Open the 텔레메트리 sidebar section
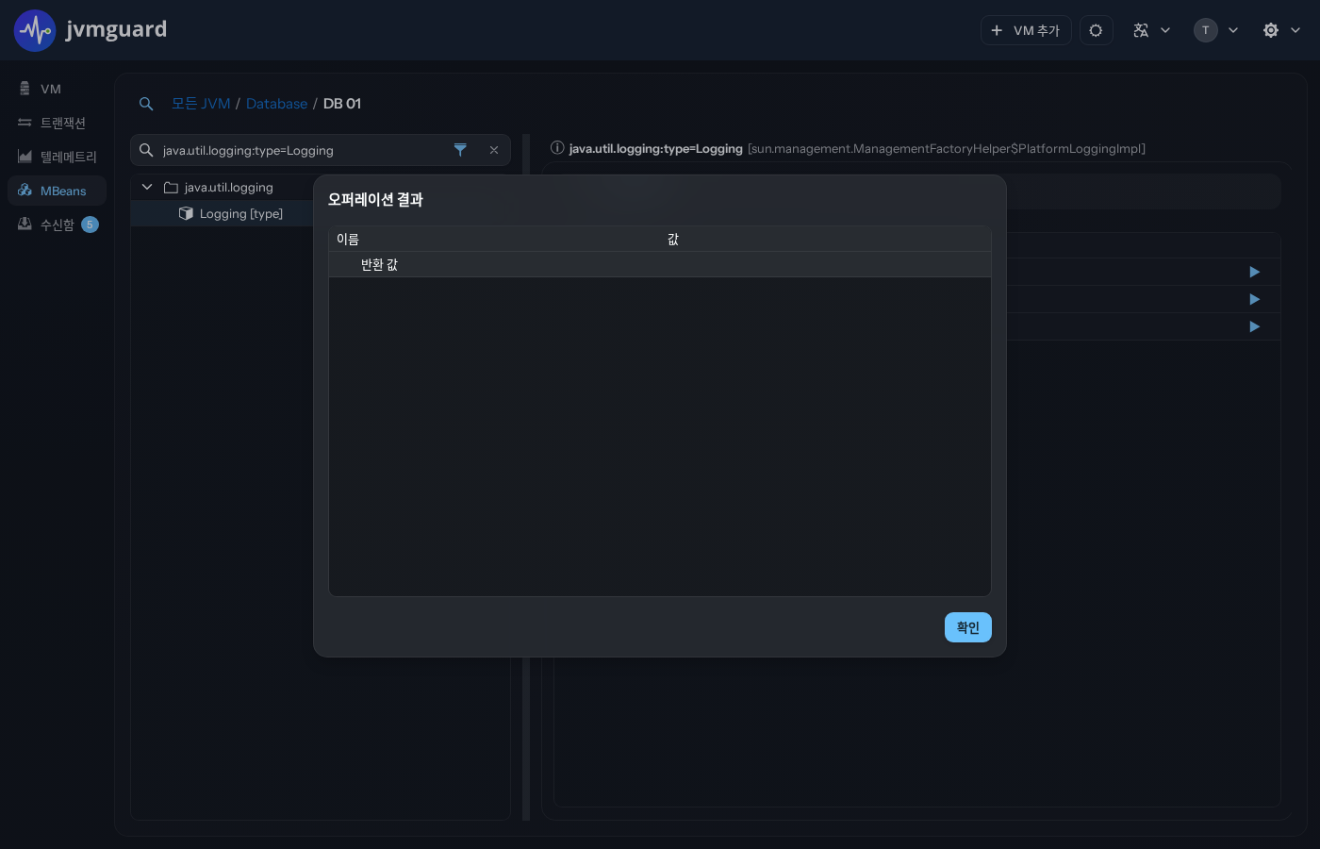 (57, 157)
